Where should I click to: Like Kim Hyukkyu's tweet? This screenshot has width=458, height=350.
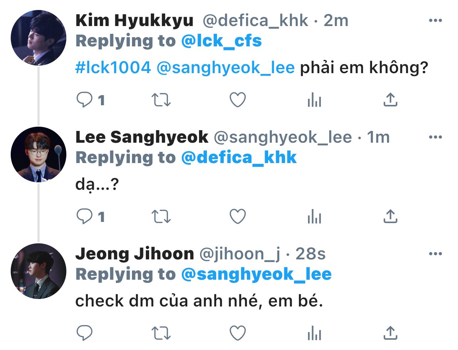coord(238,100)
